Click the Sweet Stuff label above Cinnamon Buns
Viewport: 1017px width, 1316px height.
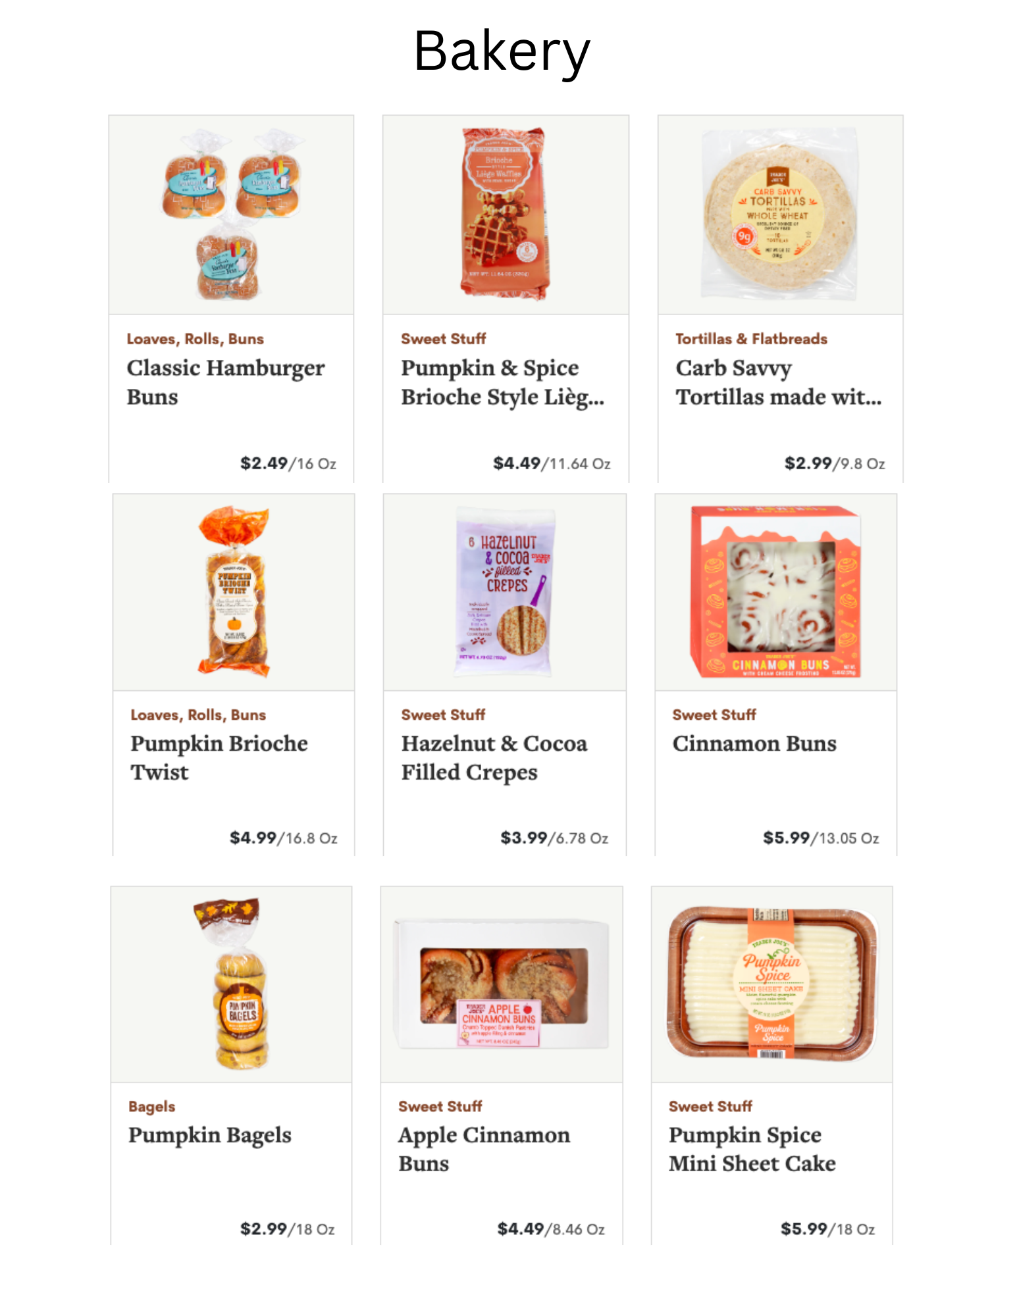click(x=714, y=715)
